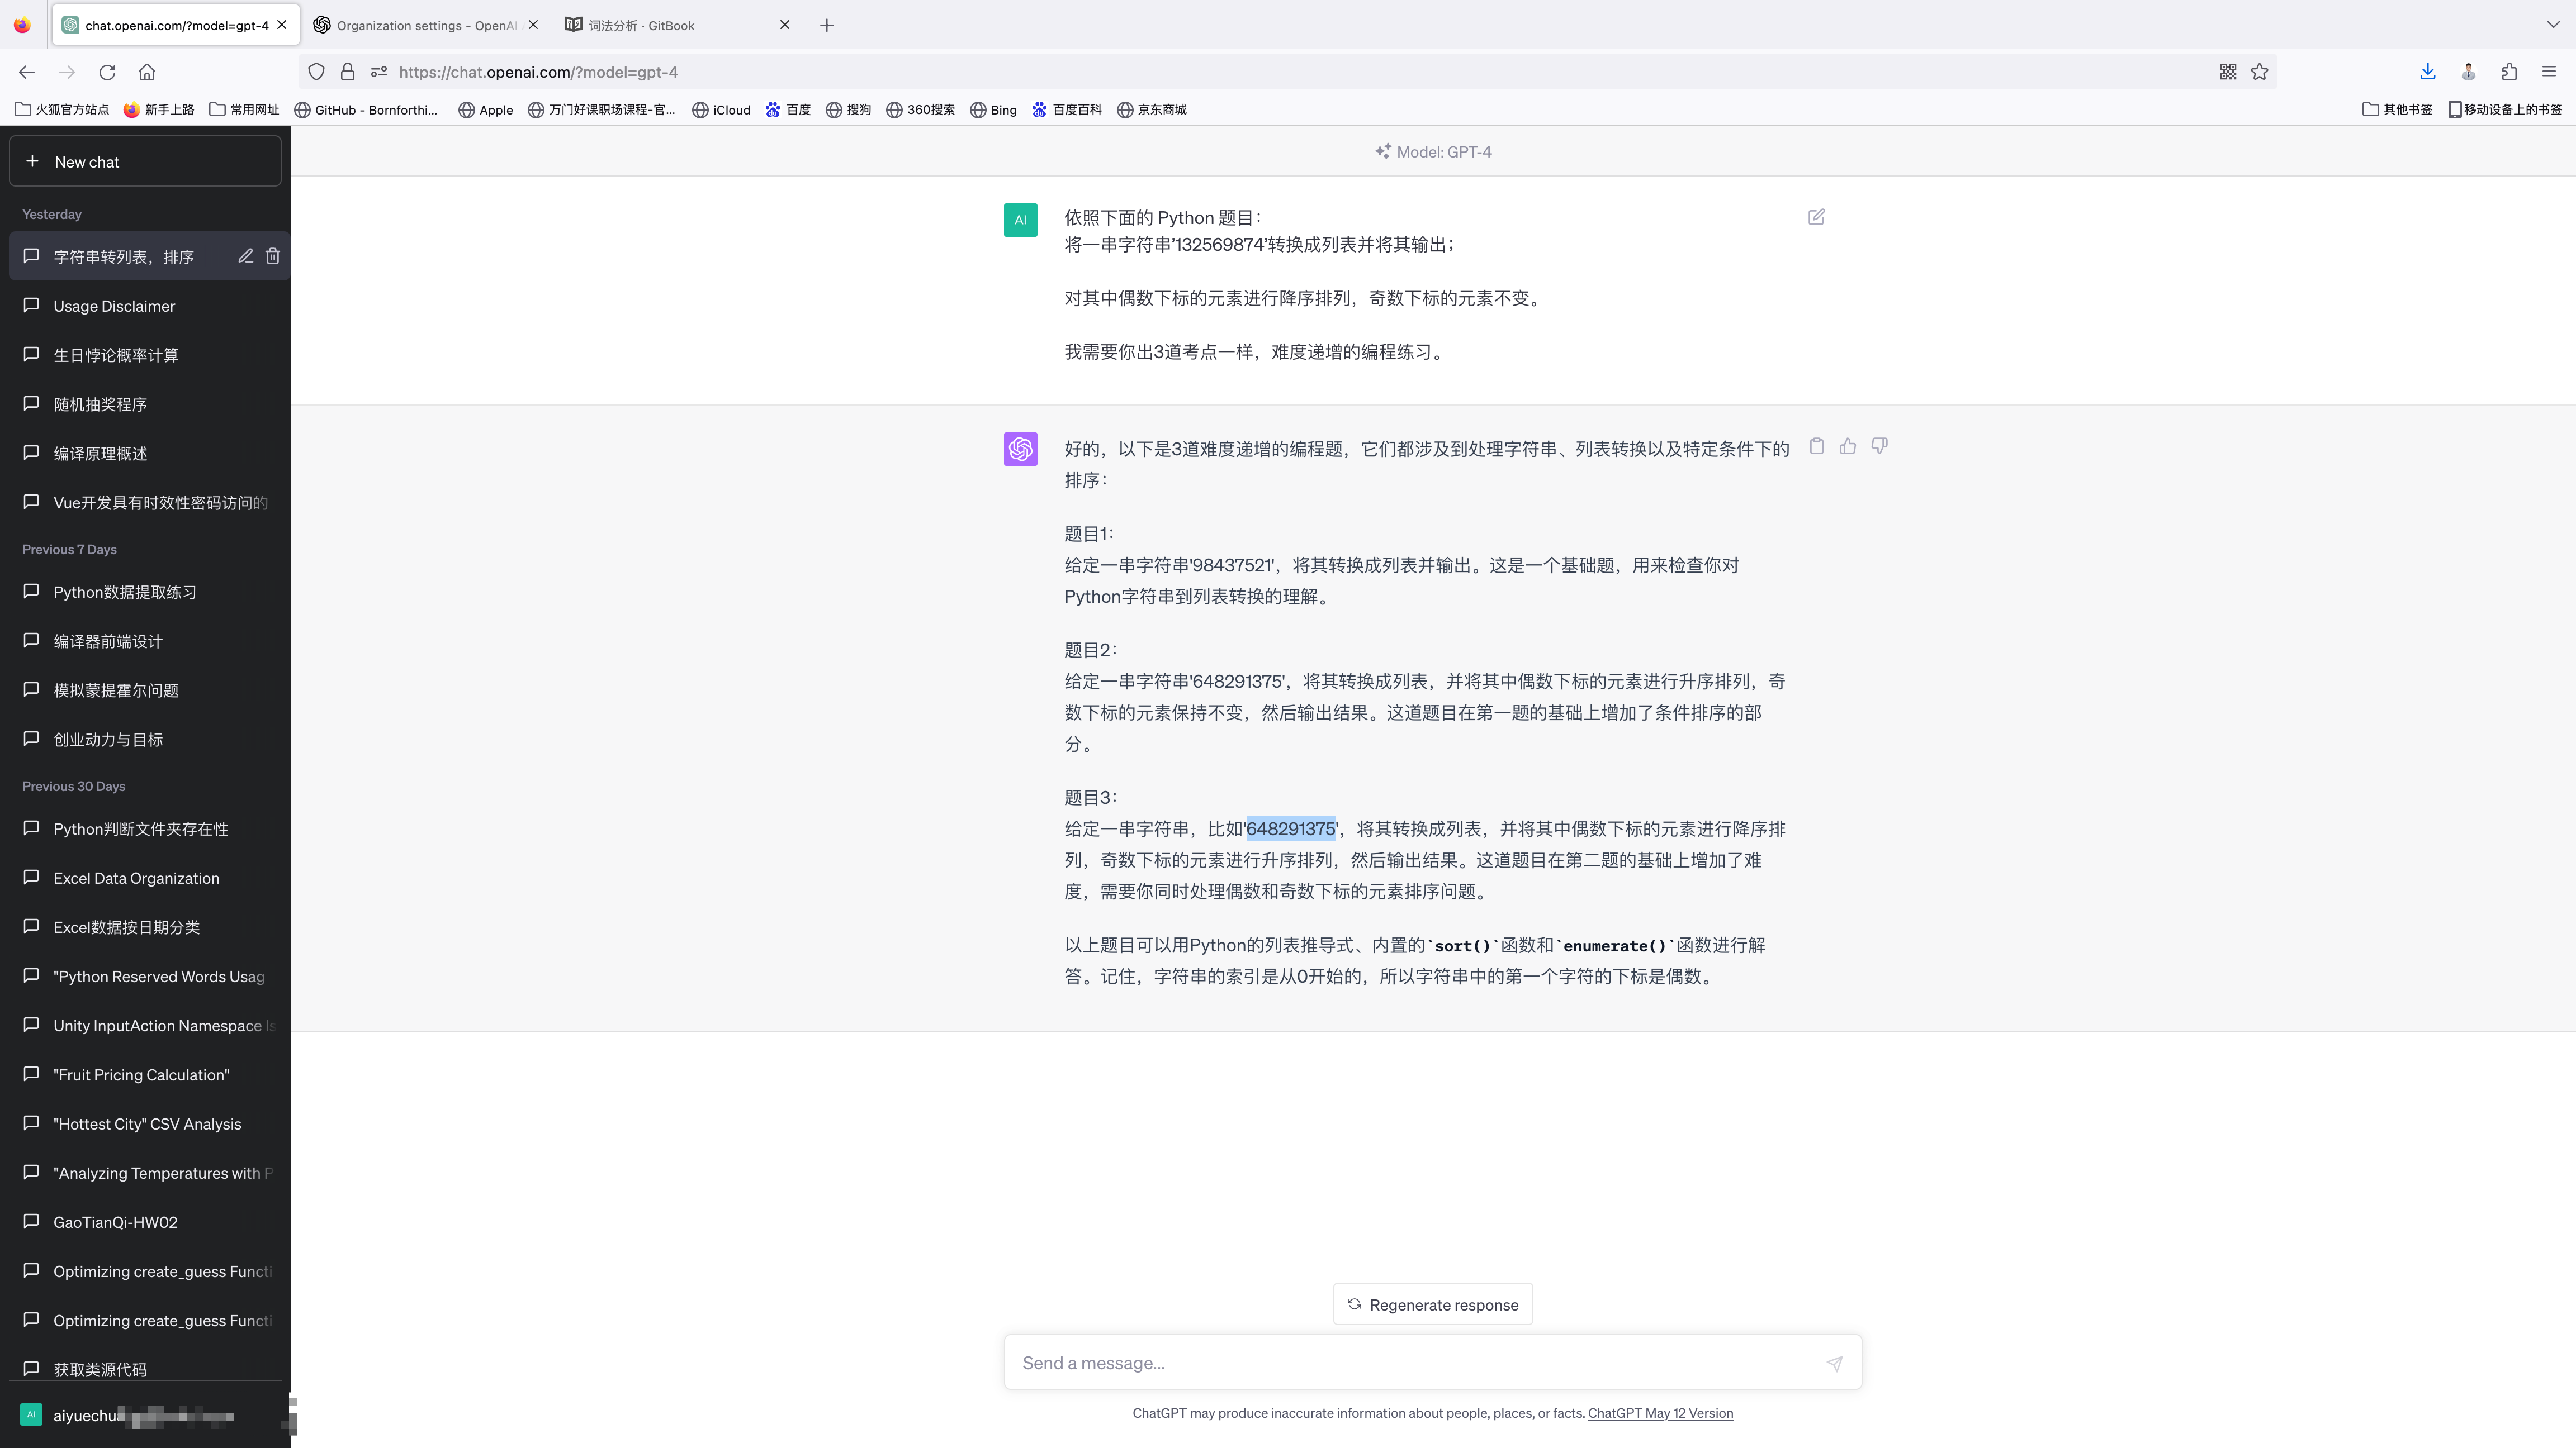Open the browser home page icon

click(x=147, y=72)
